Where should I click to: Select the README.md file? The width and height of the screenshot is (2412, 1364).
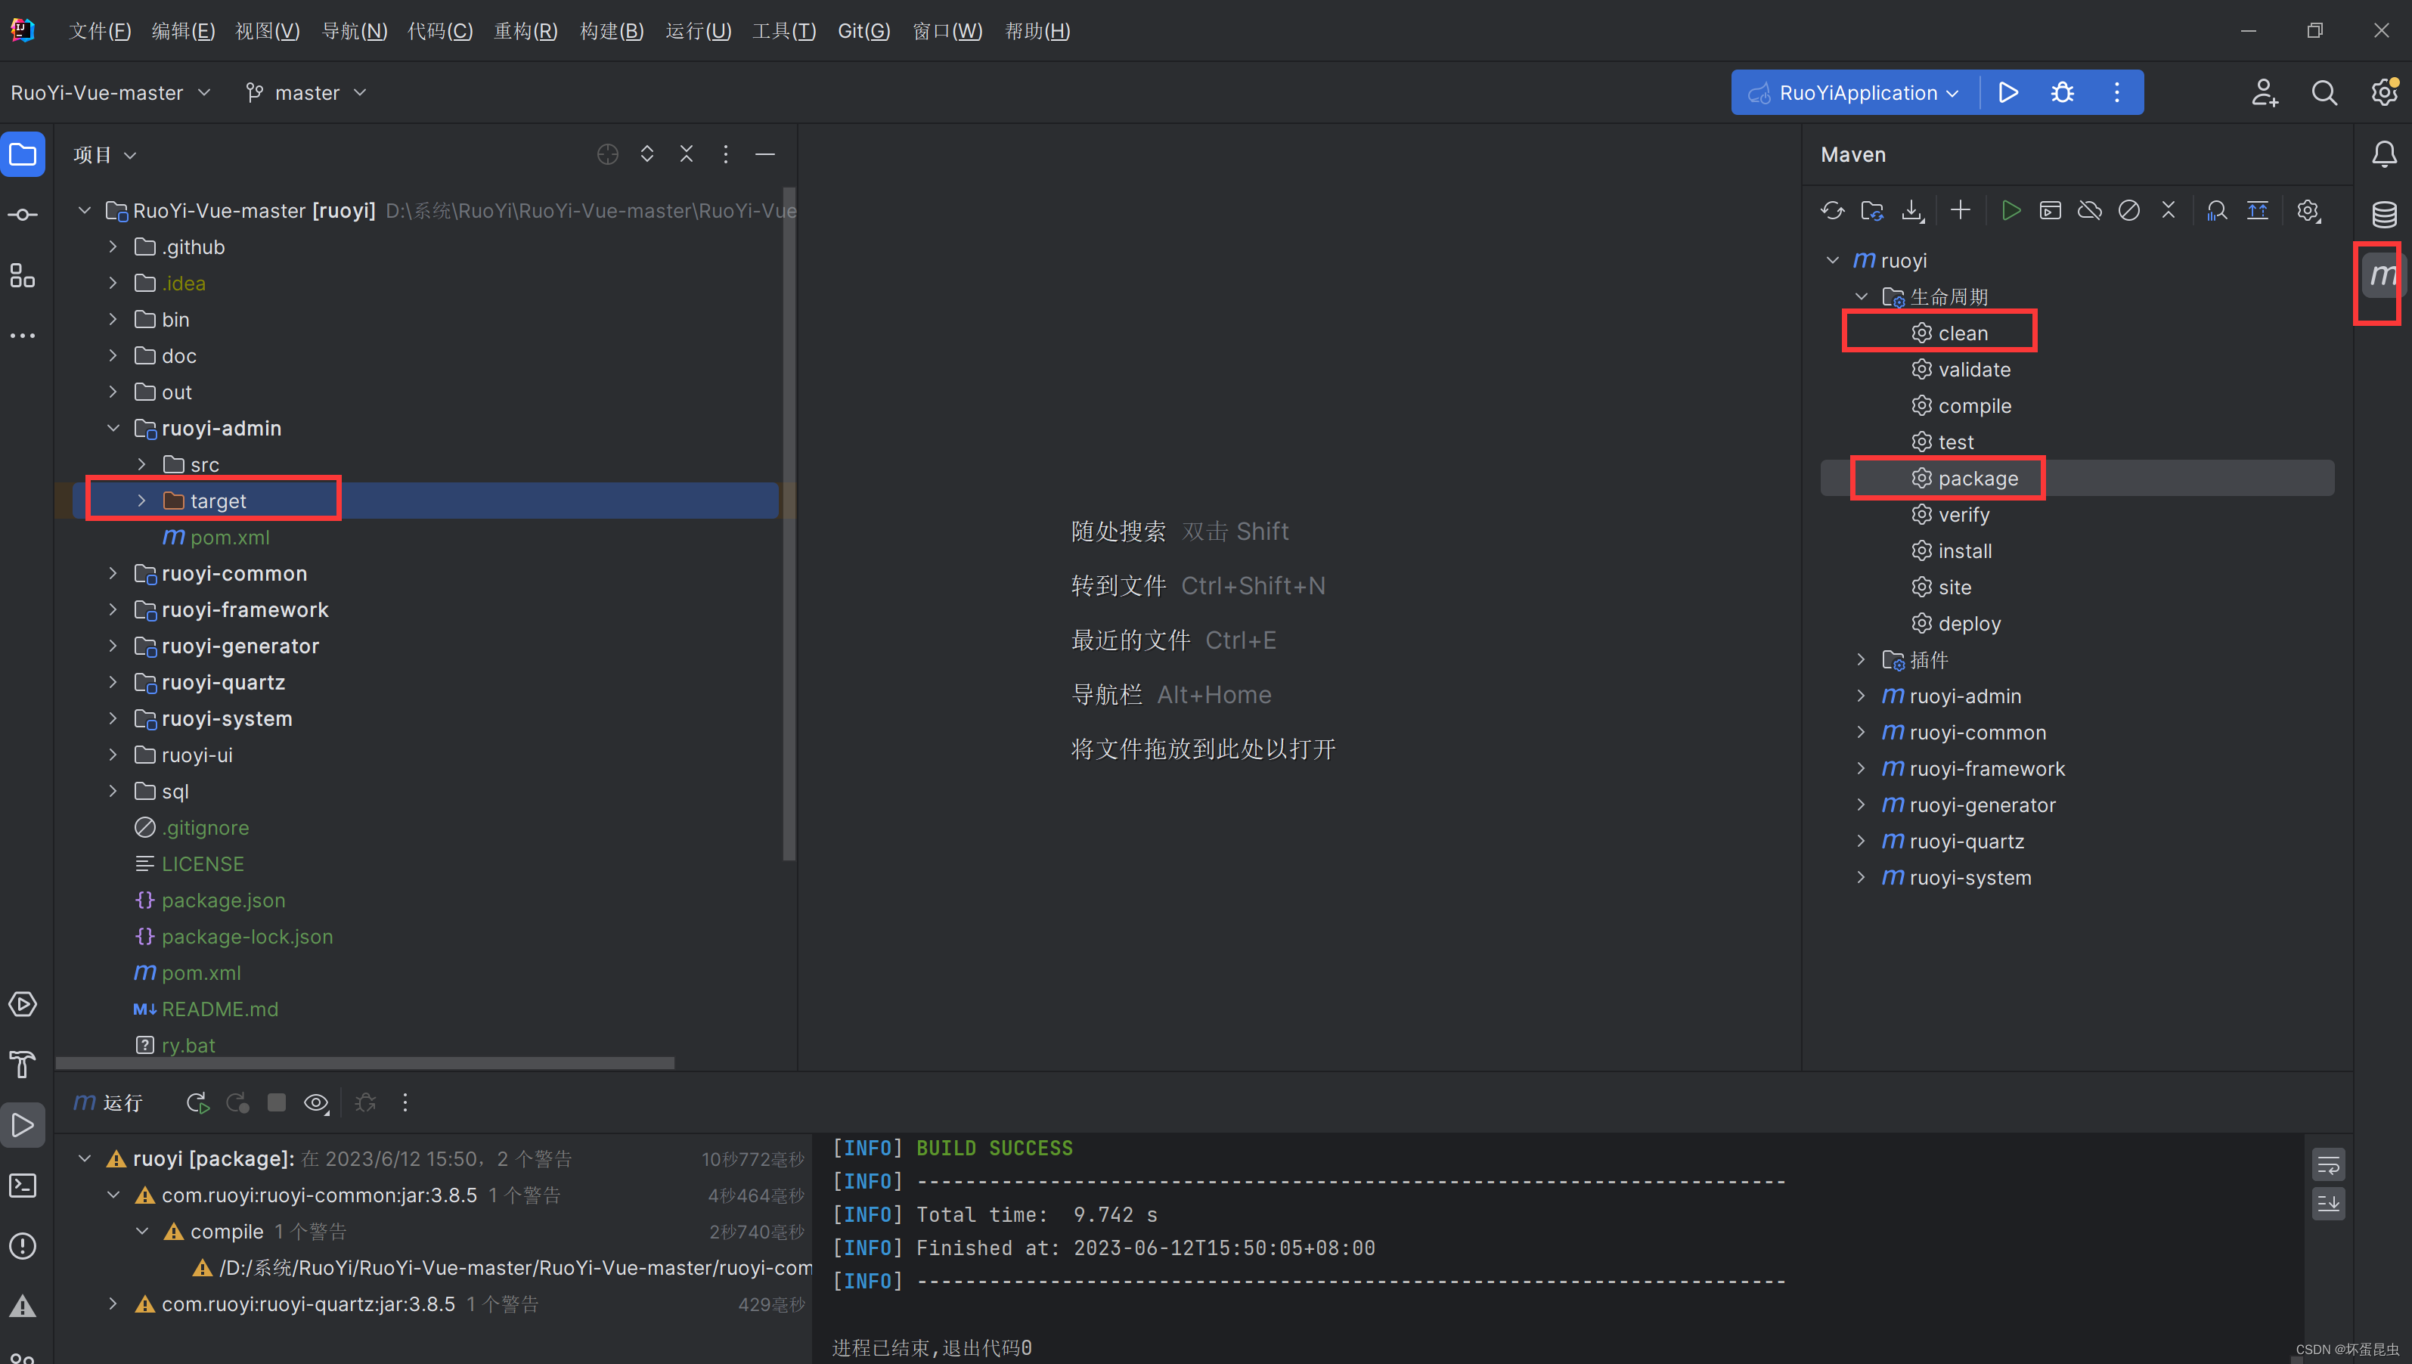(206, 1009)
